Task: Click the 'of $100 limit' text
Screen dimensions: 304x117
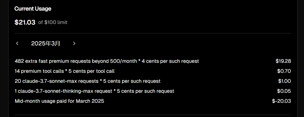Action: [53, 23]
